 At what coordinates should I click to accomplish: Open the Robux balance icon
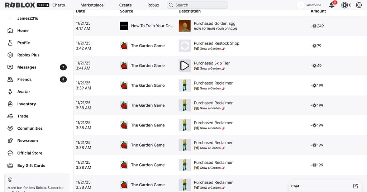(344, 5)
